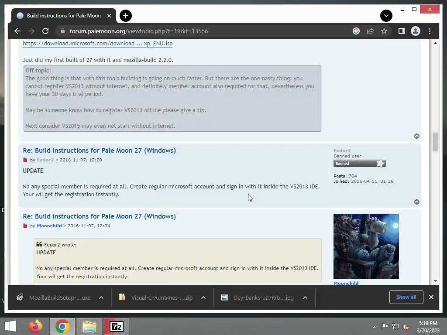Image resolution: width=447 pixels, height=335 pixels.
Task: Click post icon beside Moonchild byline
Action: coord(25,226)
